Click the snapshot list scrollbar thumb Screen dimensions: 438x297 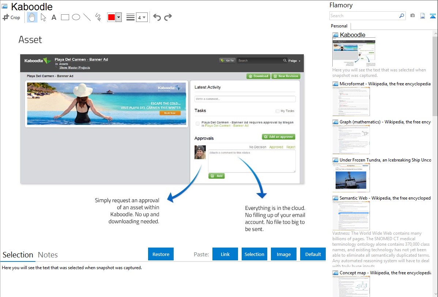coord(435,75)
